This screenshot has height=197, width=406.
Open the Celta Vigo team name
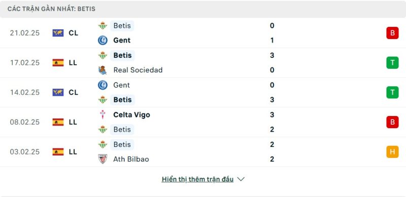click(x=131, y=114)
